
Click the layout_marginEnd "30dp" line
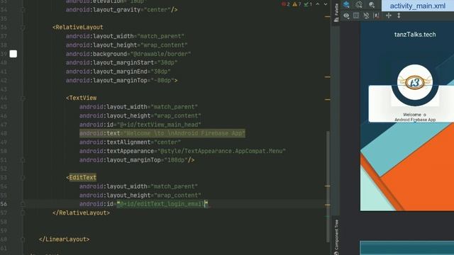[118, 72]
